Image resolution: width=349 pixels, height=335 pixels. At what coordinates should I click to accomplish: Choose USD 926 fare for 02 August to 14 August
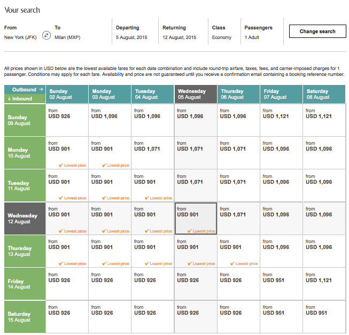coord(67,284)
